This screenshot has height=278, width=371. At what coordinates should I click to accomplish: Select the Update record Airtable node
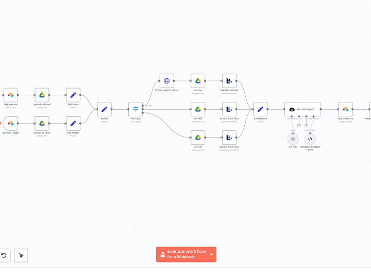coord(345,109)
